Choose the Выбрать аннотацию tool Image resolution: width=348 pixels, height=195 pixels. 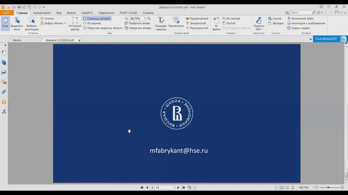point(32,23)
